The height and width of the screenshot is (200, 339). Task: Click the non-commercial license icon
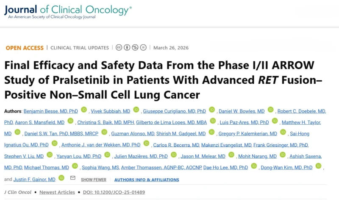(x=135, y=47)
